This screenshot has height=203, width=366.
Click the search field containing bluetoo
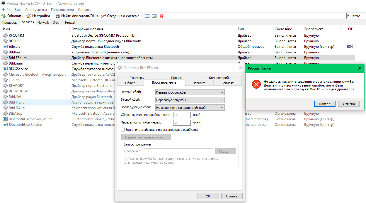click(356, 16)
